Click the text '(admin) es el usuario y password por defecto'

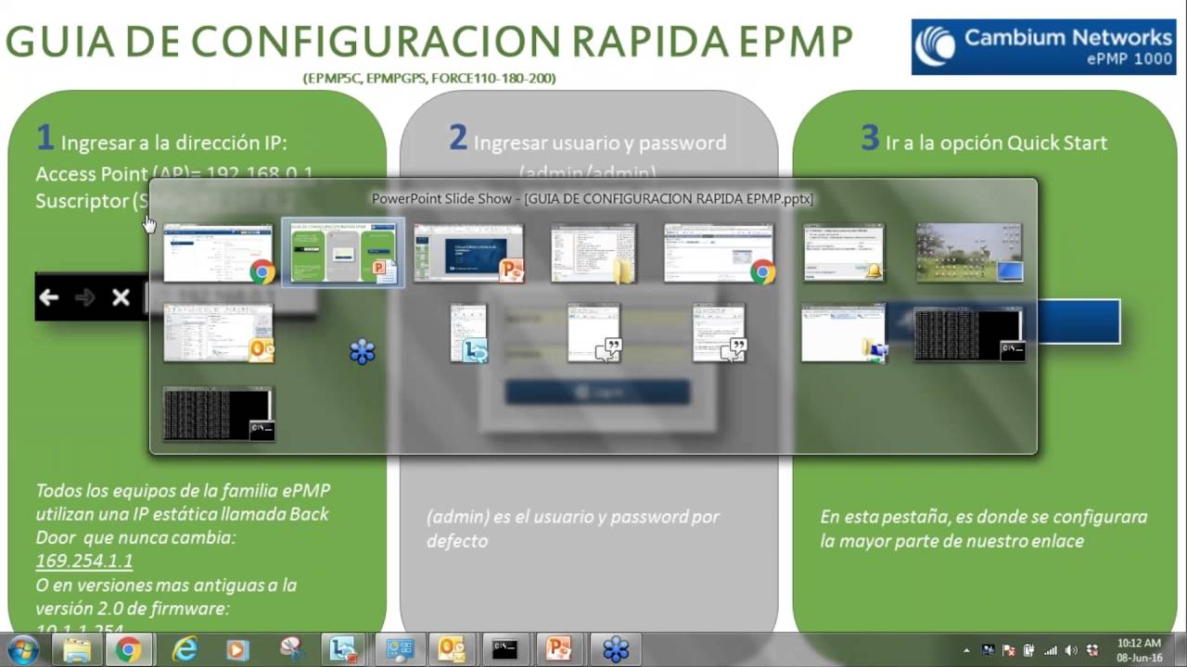572,529
